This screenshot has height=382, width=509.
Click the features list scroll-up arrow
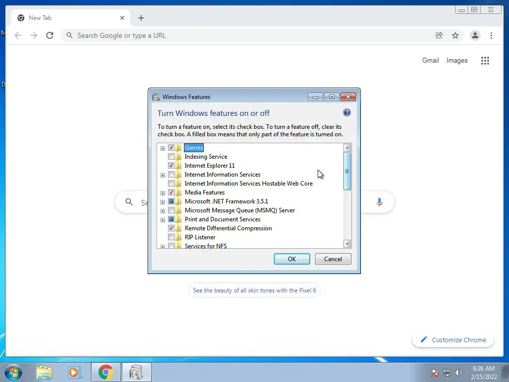347,148
